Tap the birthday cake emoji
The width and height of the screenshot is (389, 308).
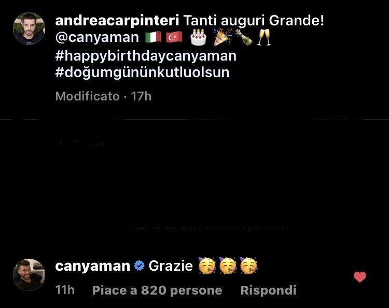click(198, 37)
